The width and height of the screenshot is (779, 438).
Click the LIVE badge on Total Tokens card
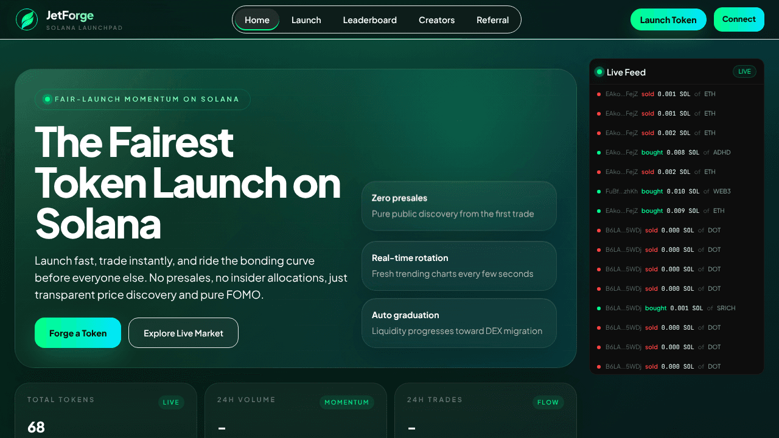[x=171, y=402]
